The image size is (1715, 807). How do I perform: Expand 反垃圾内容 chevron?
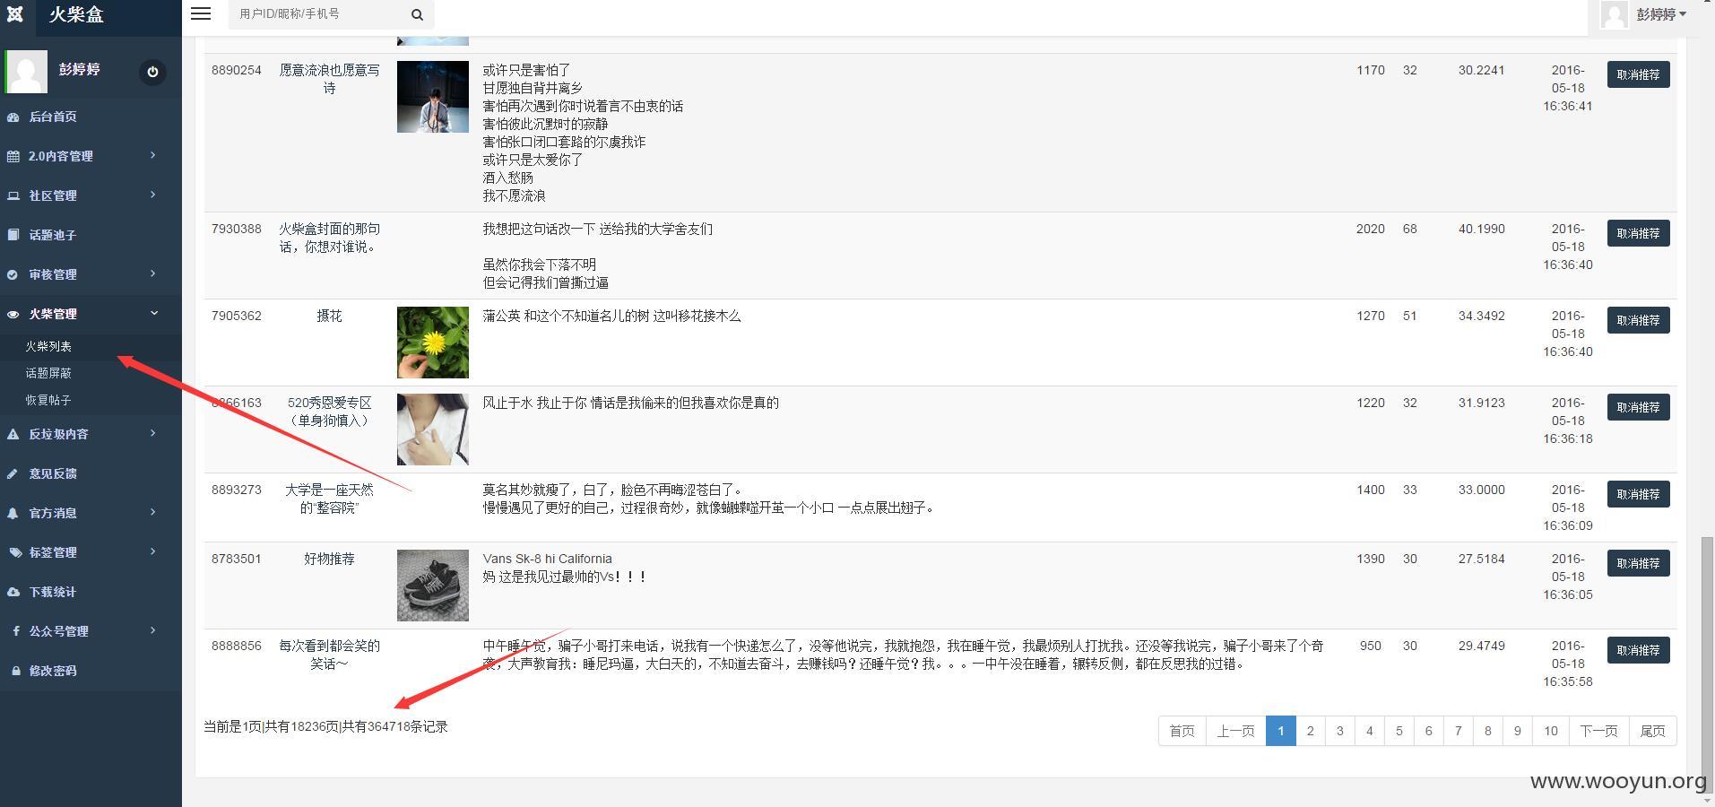coord(153,433)
